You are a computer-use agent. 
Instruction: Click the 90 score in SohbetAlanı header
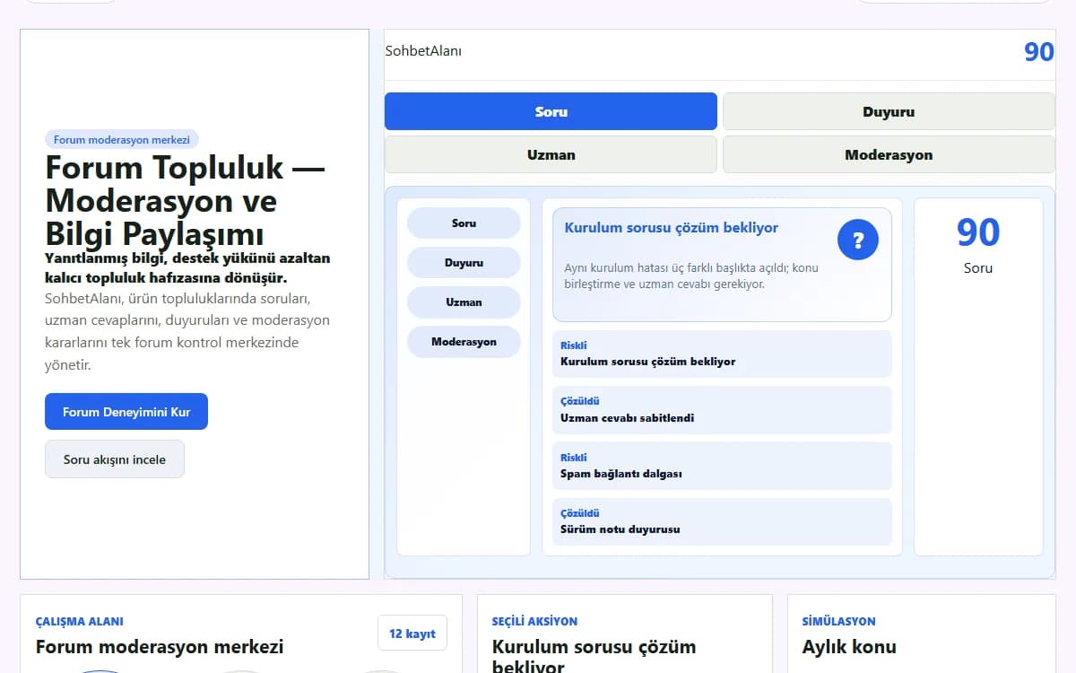tap(1039, 51)
